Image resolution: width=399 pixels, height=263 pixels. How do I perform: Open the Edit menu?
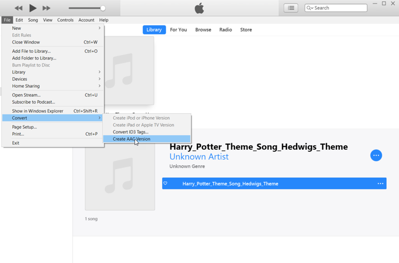[x=19, y=20]
